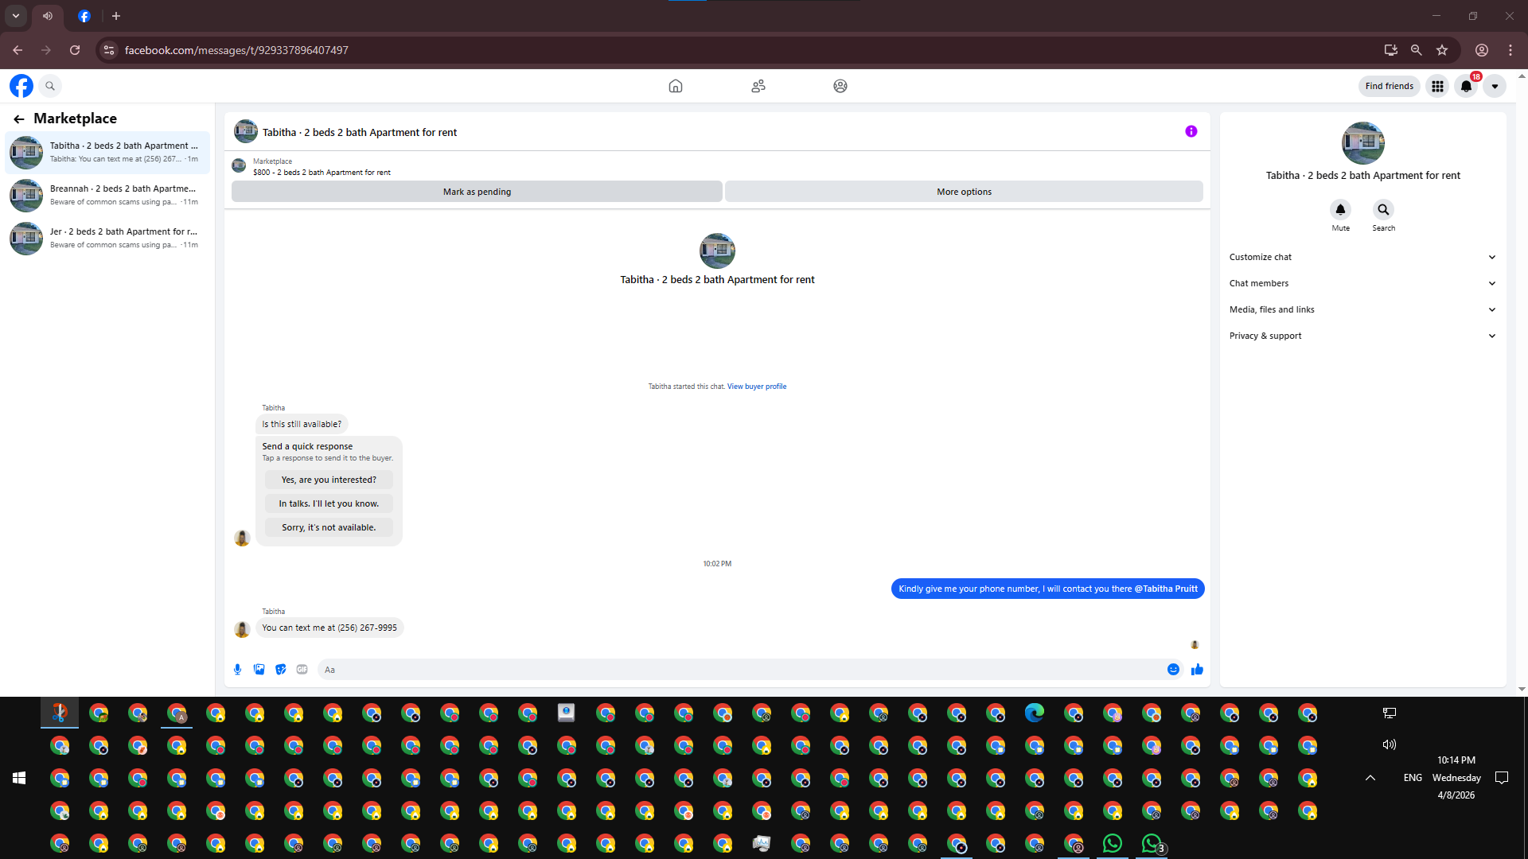
Task: Open the emoji picker in message box
Action: (x=1173, y=670)
